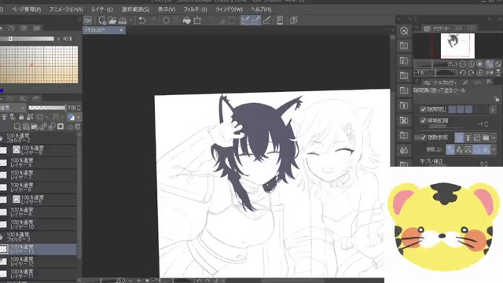Toggle the 複数参照 checkbox
Image resolution: width=503 pixels, height=283 pixels.
[x=423, y=138]
